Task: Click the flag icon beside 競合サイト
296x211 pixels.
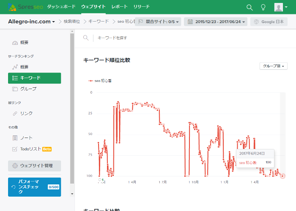Action: coord(141,22)
